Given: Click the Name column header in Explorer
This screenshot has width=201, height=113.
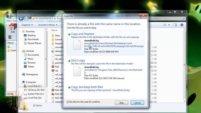Looking at the screenshot, I should click(x=54, y=30).
